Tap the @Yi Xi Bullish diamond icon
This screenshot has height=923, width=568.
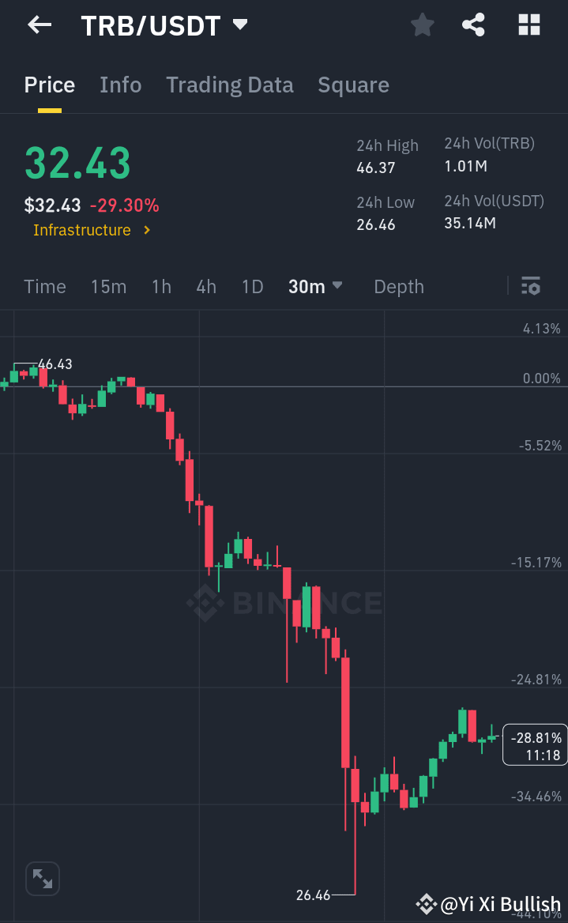(x=427, y=902)
